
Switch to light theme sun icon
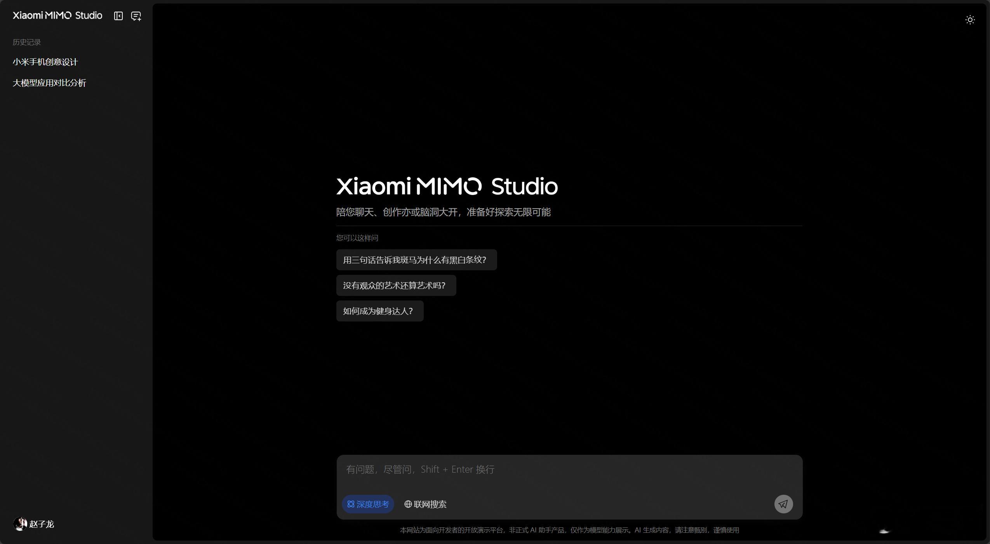click(x=970, y=20)
